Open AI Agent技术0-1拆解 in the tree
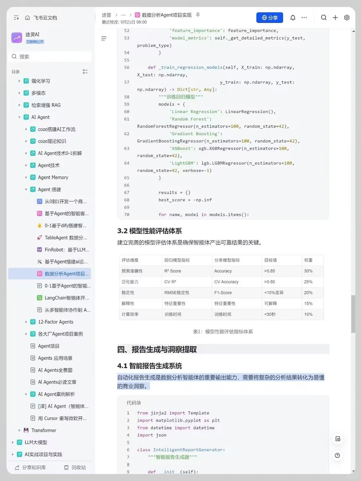The width and height of the screenshot is (361, 481). (59, 153)
